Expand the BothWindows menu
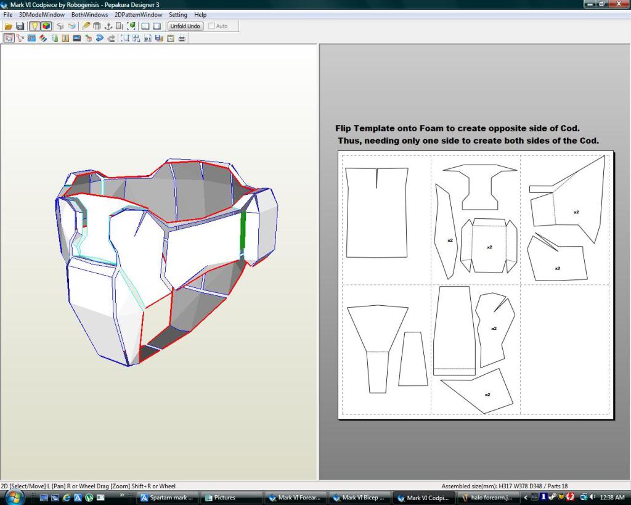 (x=89, y=15)
